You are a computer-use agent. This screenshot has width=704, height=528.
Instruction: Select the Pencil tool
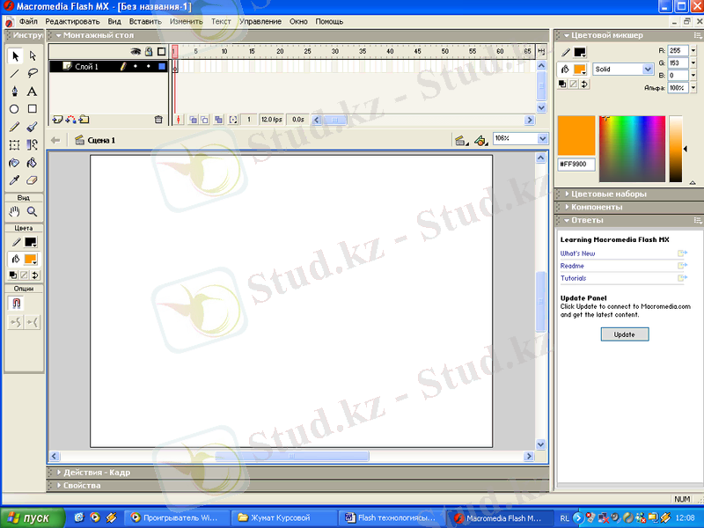[15, 127]
